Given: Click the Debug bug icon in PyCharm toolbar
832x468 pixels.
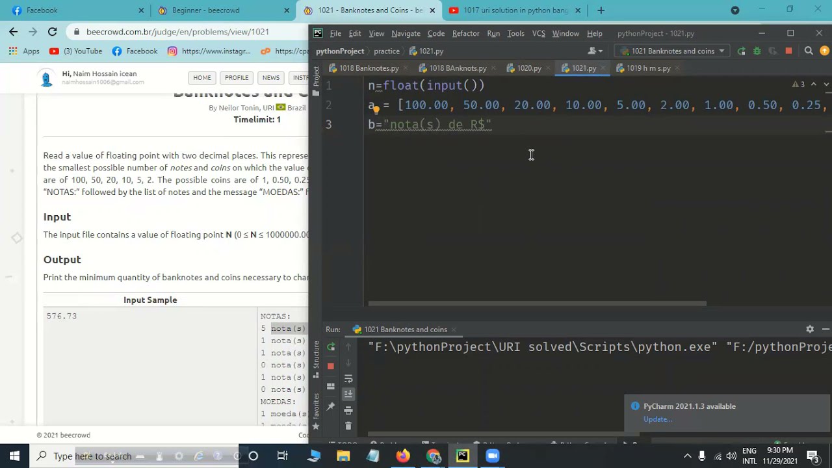Looking at the screenshot, I should click(x=757, y=51).
